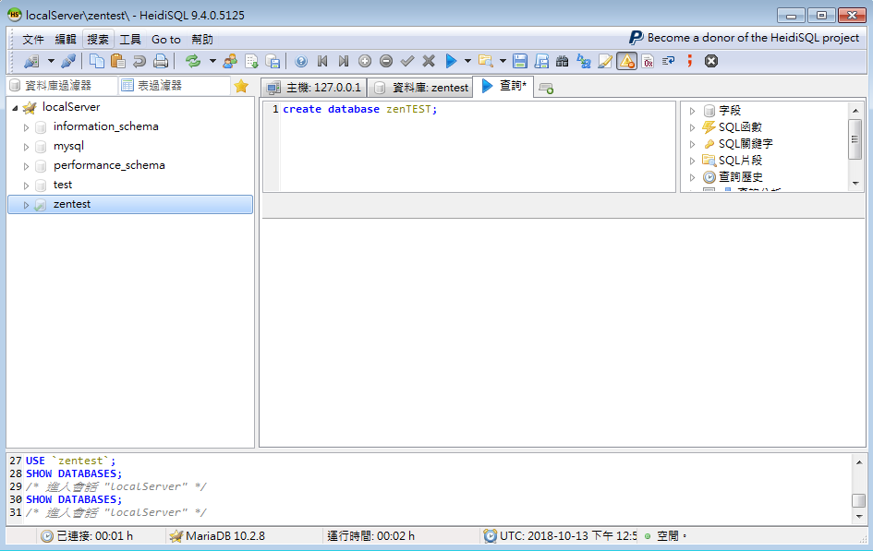Viewport: 873px width, 551px height.
Task: Toggle the wrap long lines icon
Action: (669, 61)
